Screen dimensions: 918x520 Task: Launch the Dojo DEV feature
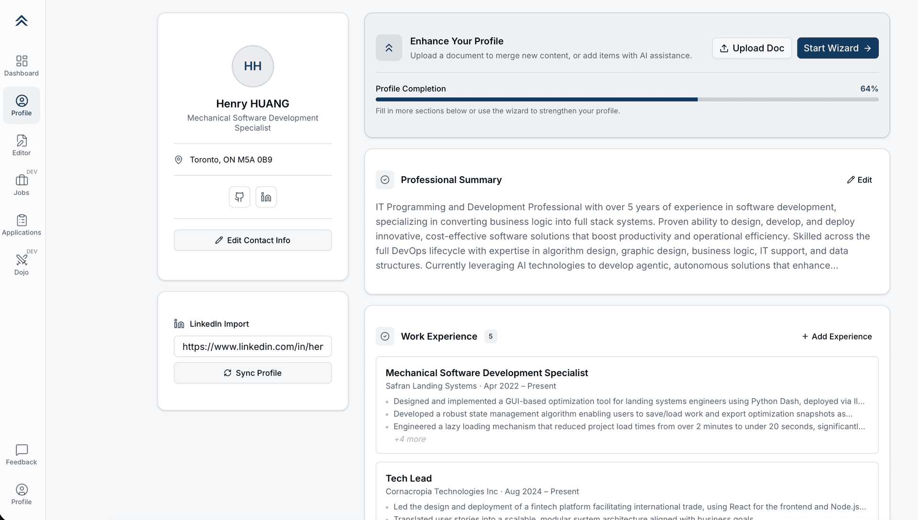pyautogui.click(x=22, y=264)
